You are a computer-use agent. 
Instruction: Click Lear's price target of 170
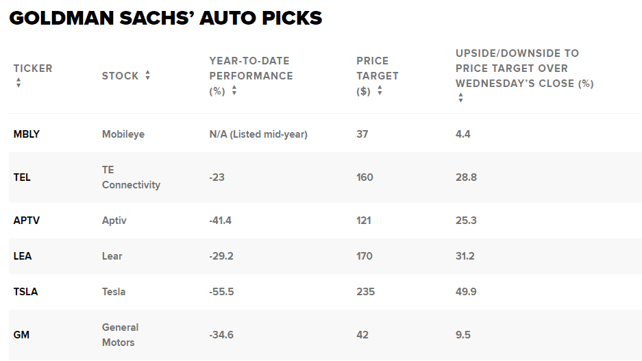(365, 256)
